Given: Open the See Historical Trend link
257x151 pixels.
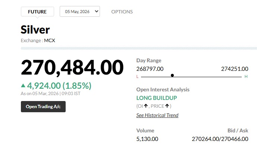Looking at the screenshot, I should point(157,115).
